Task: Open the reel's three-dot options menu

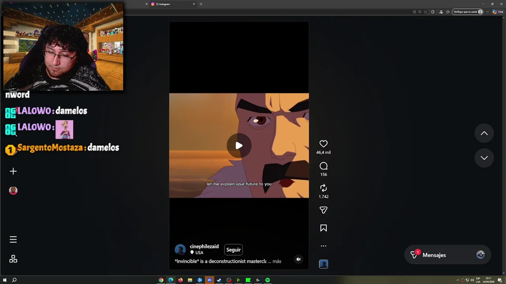Action: (323, 246)
